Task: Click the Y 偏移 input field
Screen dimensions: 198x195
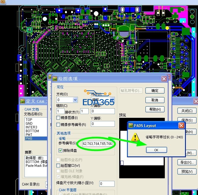Action: [x=103, y=124]
